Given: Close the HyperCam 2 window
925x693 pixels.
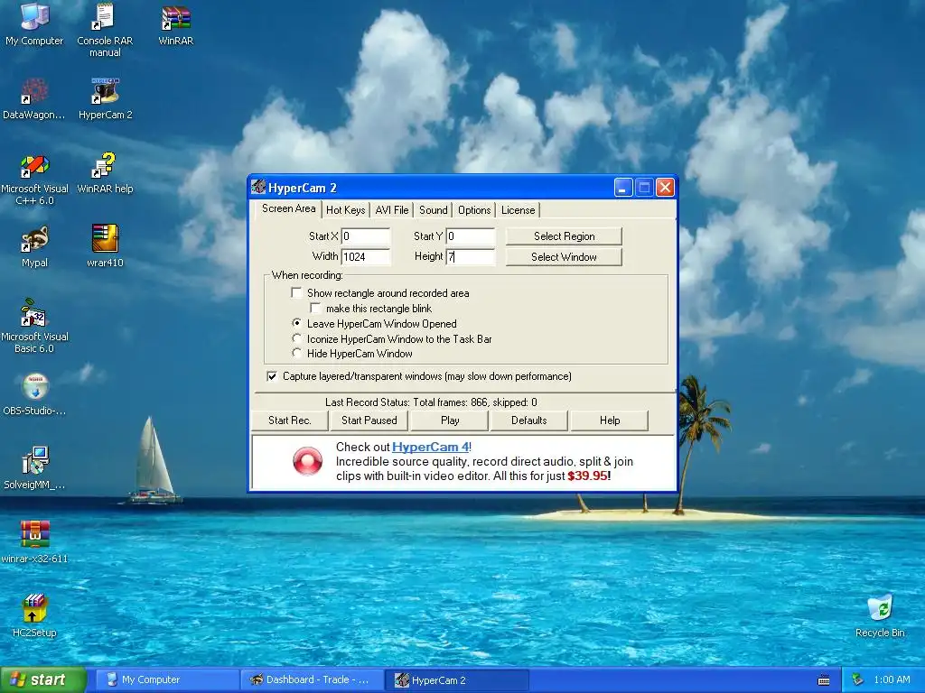Looking at the screenshot, I should [665, 188].
